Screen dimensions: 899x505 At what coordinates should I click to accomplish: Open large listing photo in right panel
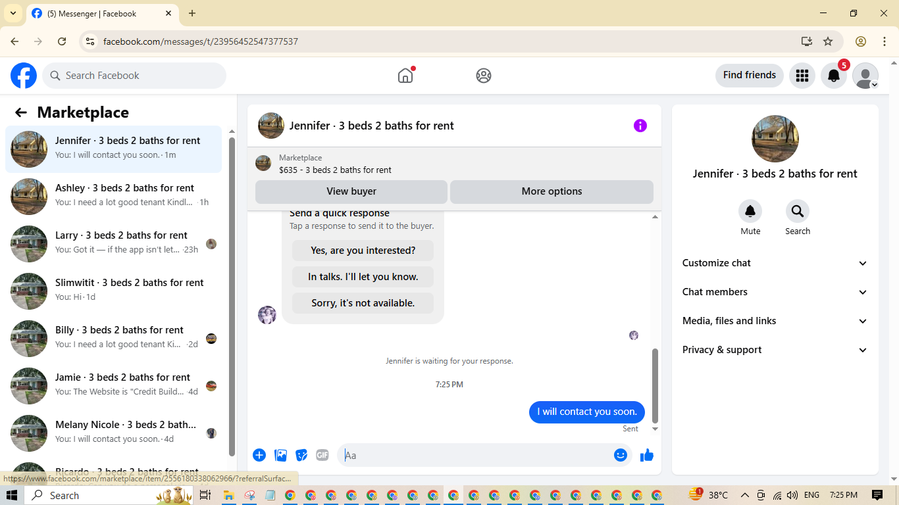(775, 139)
